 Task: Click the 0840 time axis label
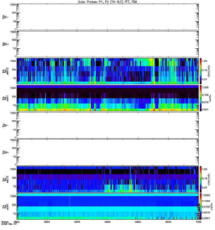[x=77, y=222]
